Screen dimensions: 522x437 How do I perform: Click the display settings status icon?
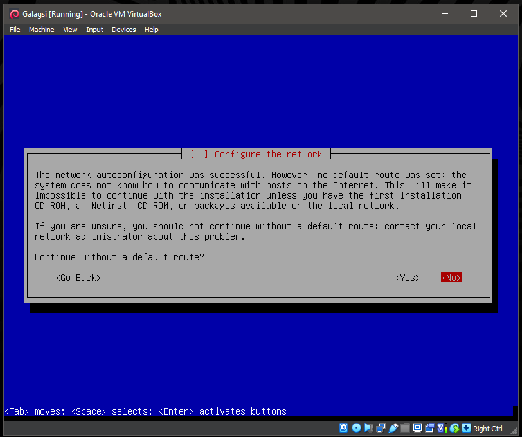pyautogui.click(x=417, y=427)
